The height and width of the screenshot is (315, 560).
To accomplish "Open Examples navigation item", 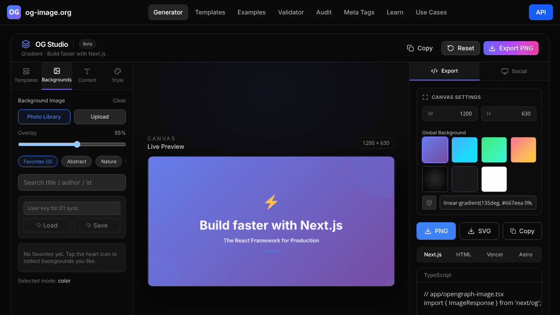I will pyautogui.click(x=252, y=12).
